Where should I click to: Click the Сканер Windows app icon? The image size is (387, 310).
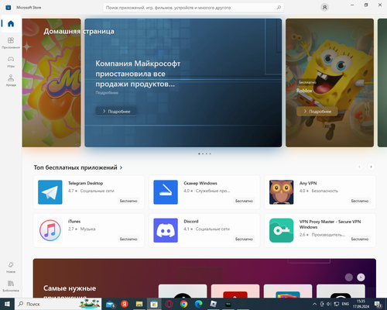click(166, 192)
